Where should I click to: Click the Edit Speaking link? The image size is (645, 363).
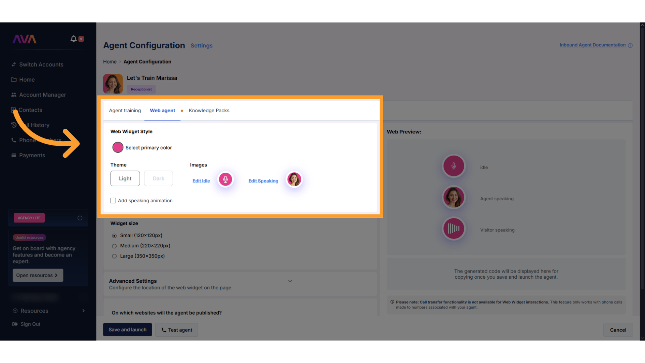263,181
